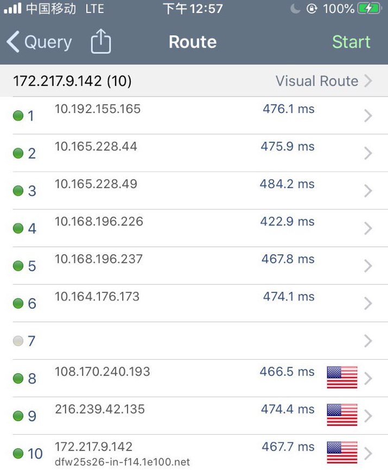Tap the US flag on hop 9
This screenshot has width=388, height=470.
tap(342, 415)
